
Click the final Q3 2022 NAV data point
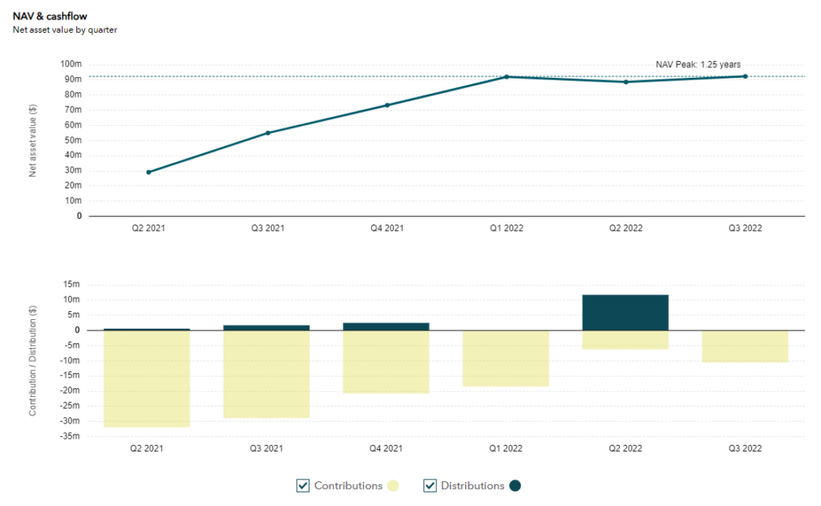coord(744,76)
